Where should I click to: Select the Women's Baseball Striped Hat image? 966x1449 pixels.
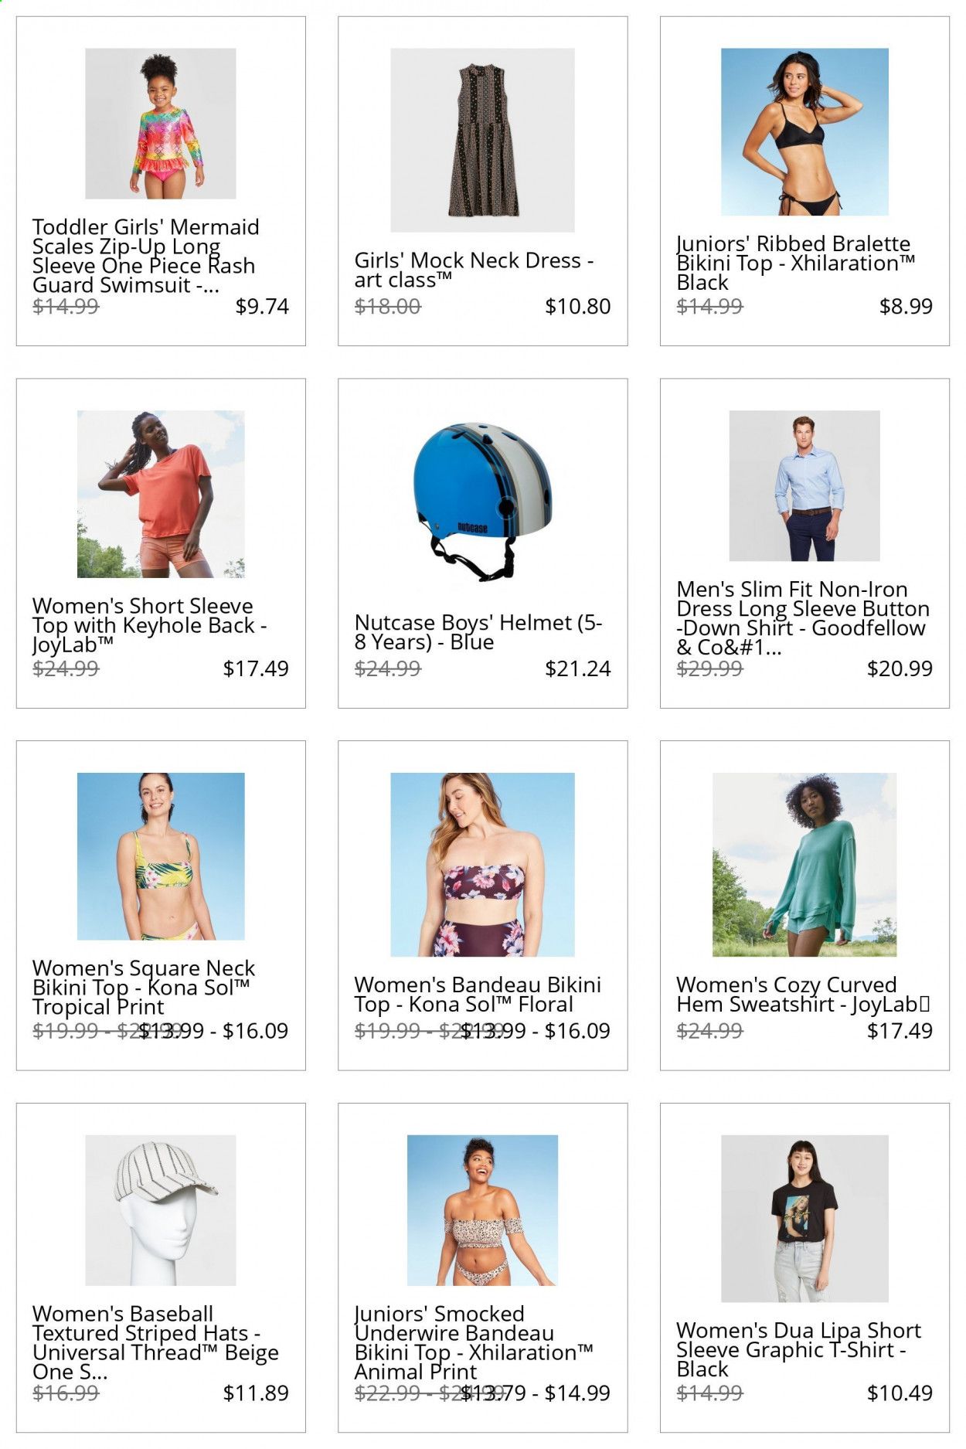click(161, 1210)
